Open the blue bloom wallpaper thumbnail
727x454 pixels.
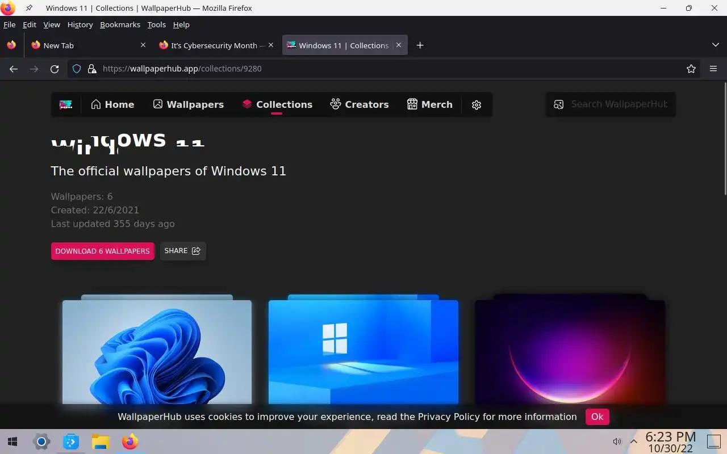click(x=157, y=352)
